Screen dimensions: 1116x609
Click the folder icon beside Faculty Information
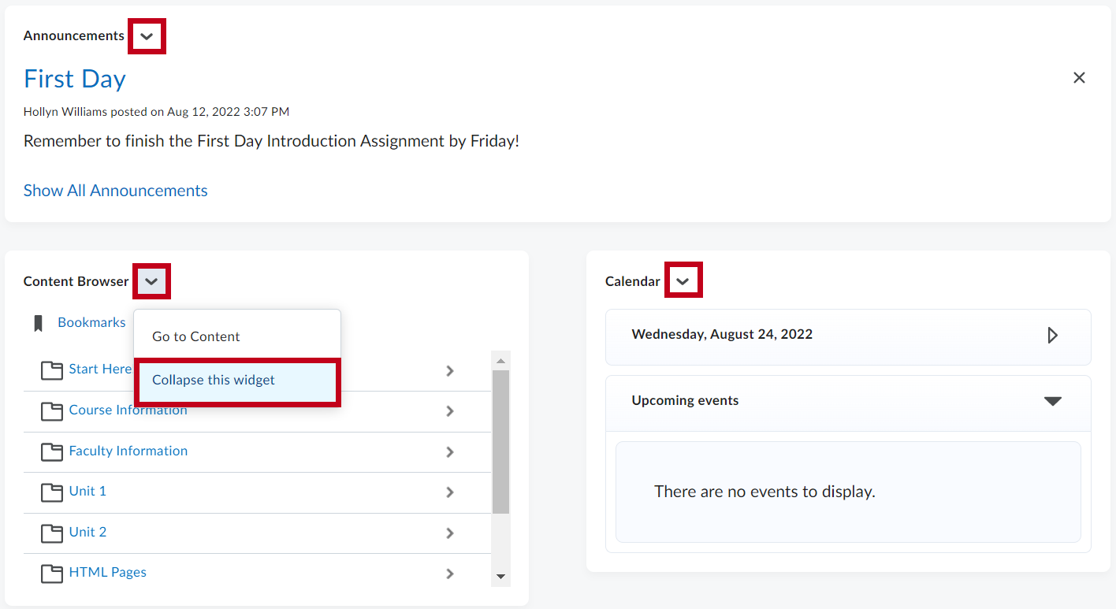pyautogui.click(x=51, y=451)
